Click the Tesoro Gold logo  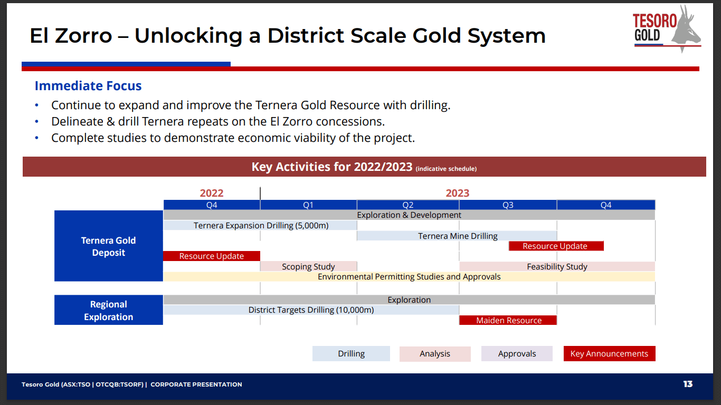[x=667, y=29]
